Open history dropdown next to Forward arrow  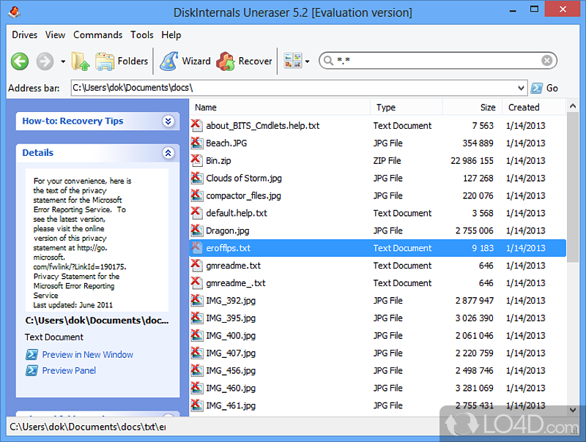click(x=63, y=61)
